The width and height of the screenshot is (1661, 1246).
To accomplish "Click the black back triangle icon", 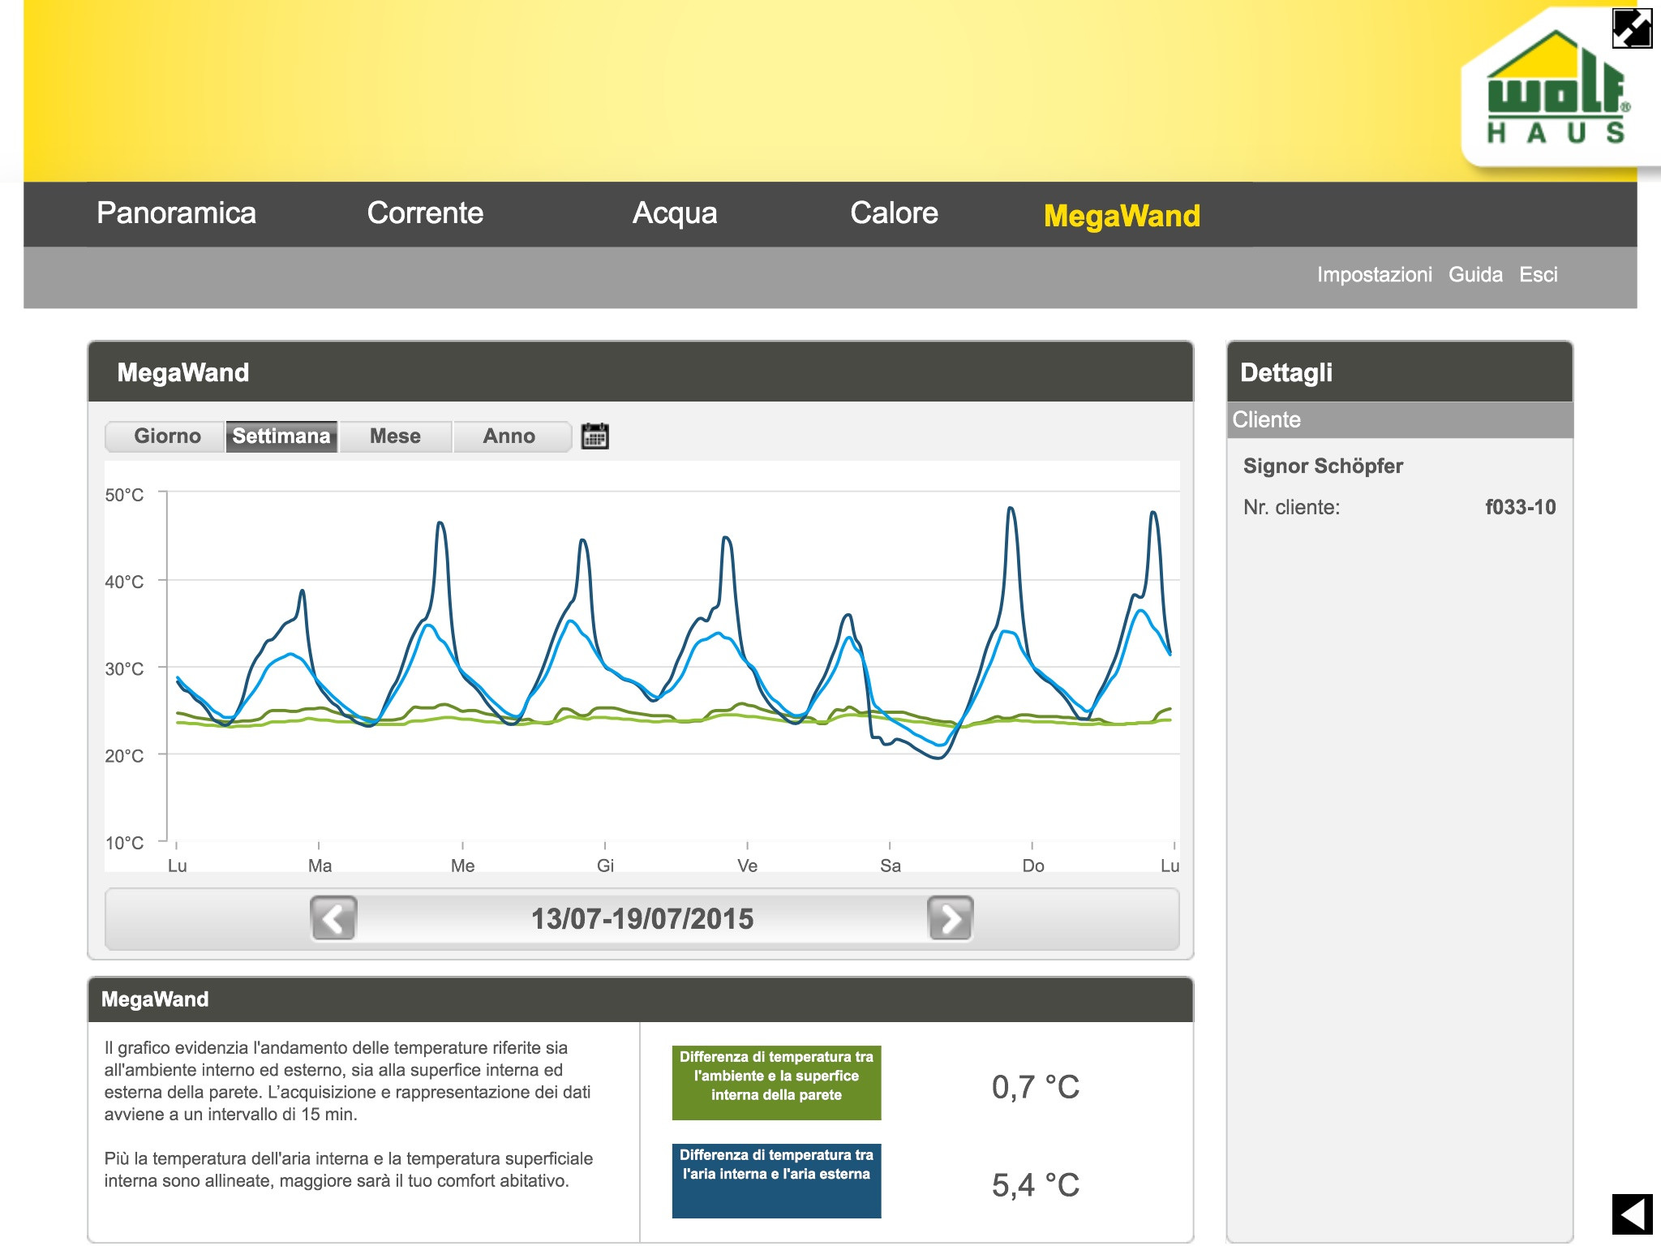I will (x=1631, y=1214).
